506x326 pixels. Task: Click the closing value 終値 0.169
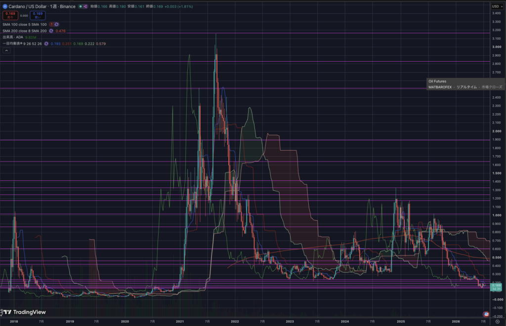pyautogui.click(x=154, y=6)
